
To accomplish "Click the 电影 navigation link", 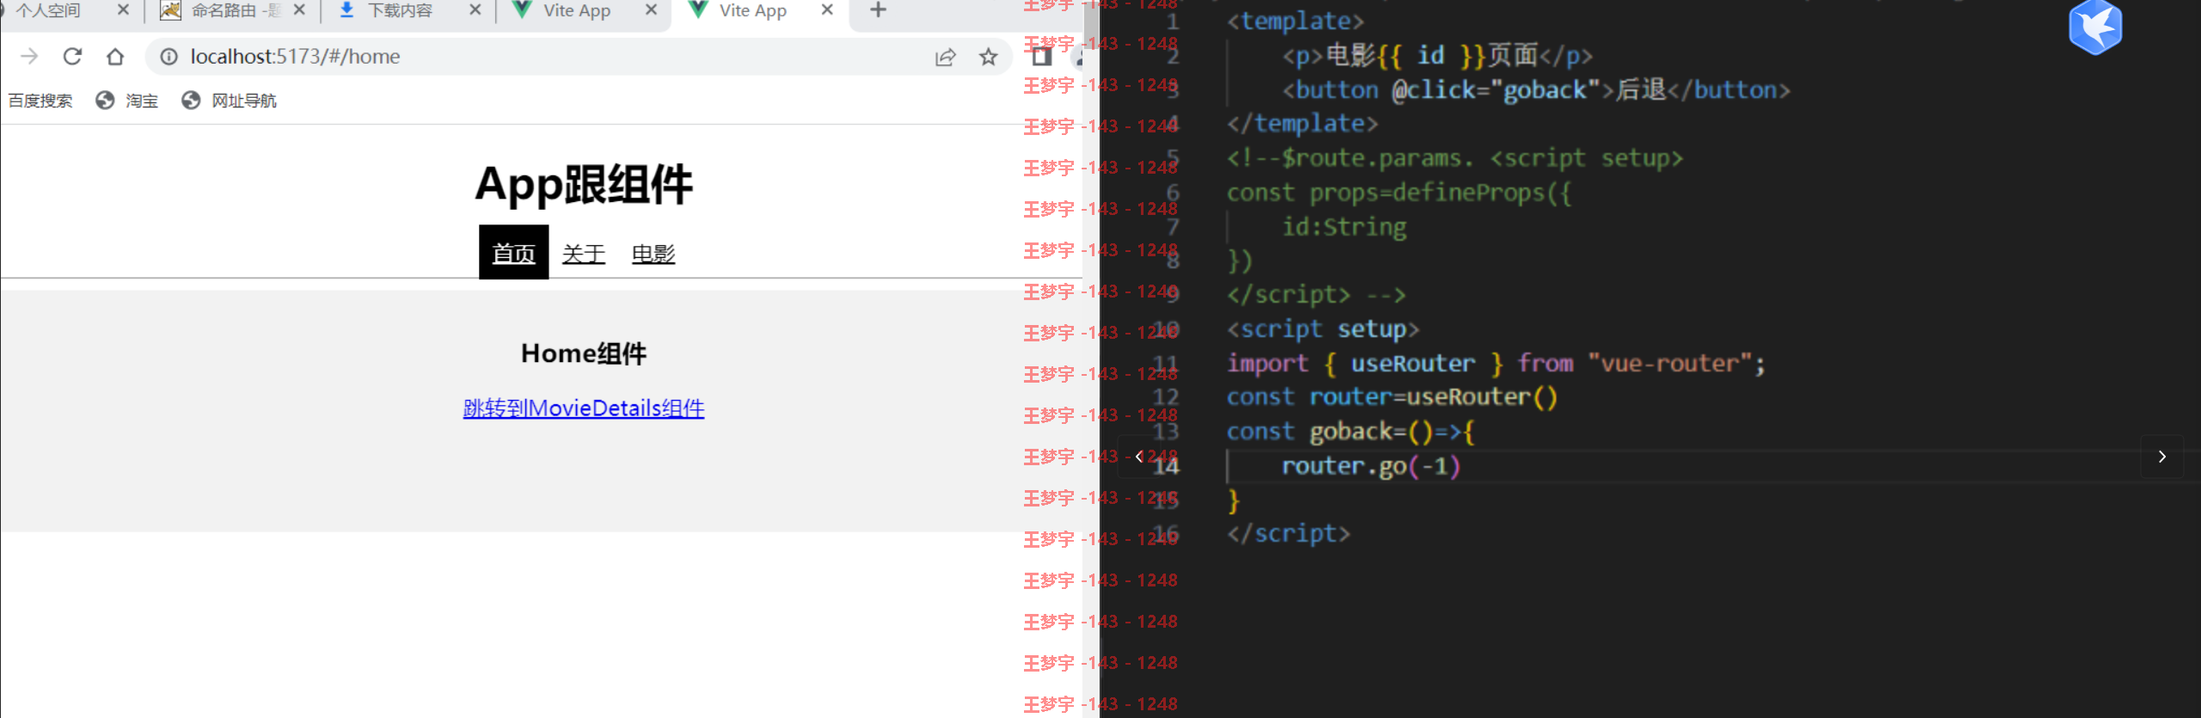I will pyautogui.click(x=653, y=254).
